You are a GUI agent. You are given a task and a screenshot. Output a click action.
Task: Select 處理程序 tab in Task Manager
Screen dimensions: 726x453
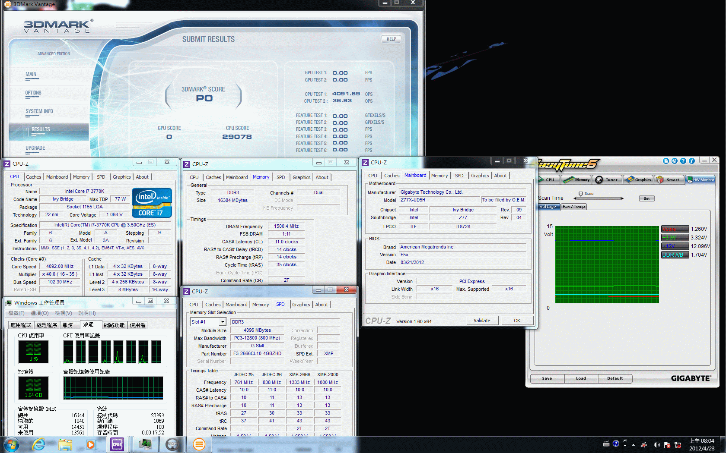[x=47, y=325]
